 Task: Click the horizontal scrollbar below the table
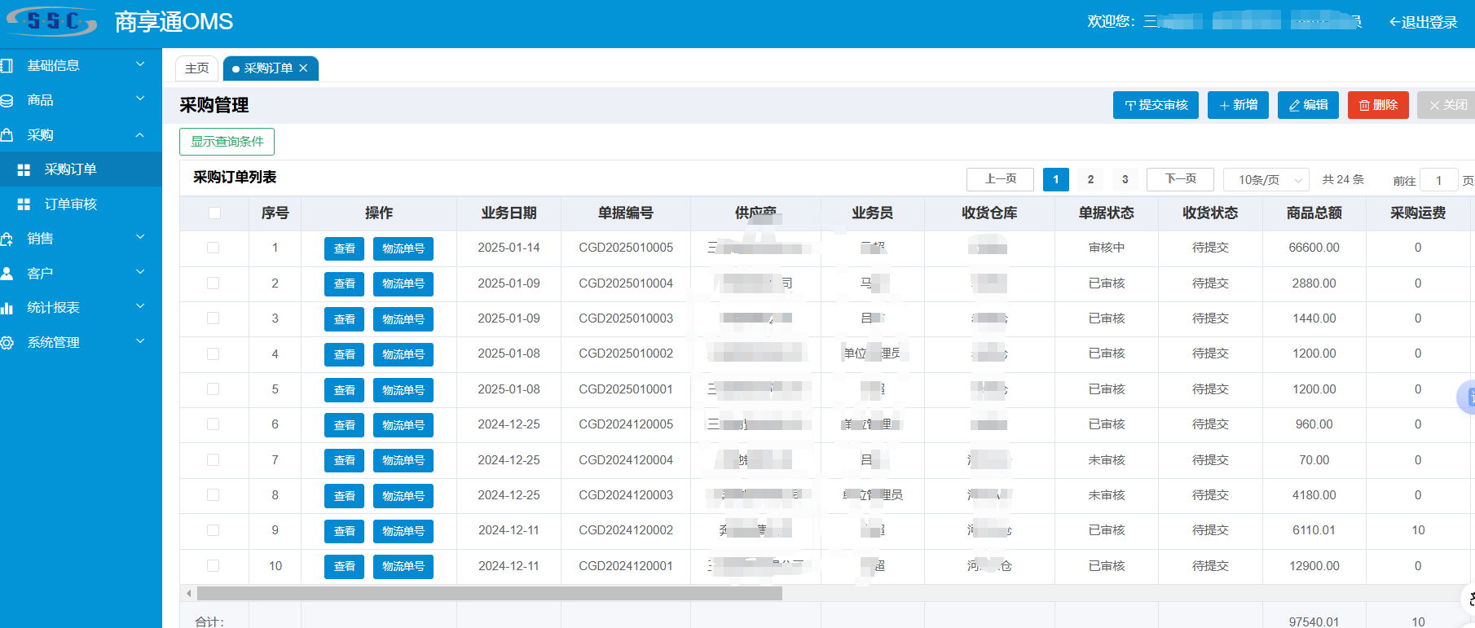(489, 594)
